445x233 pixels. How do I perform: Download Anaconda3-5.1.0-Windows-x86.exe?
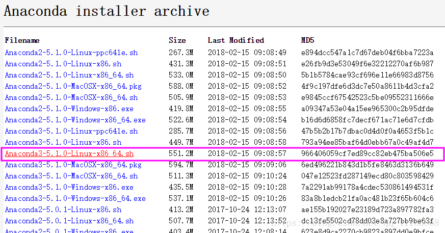(x=69, y=187)
